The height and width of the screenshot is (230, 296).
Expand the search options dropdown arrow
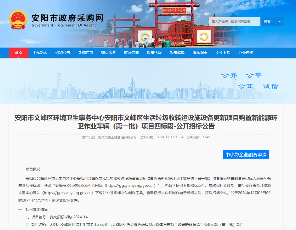coord(279,21)
